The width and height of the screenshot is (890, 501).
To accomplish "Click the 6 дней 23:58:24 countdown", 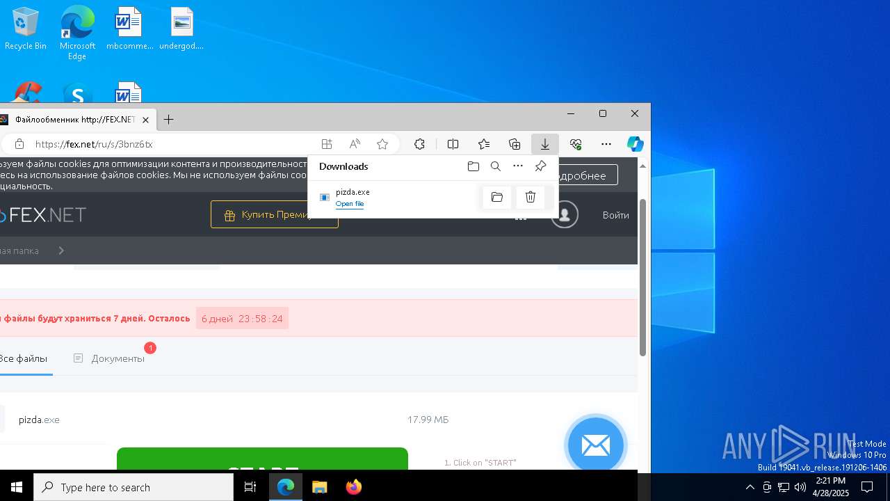I will [242, 319].
